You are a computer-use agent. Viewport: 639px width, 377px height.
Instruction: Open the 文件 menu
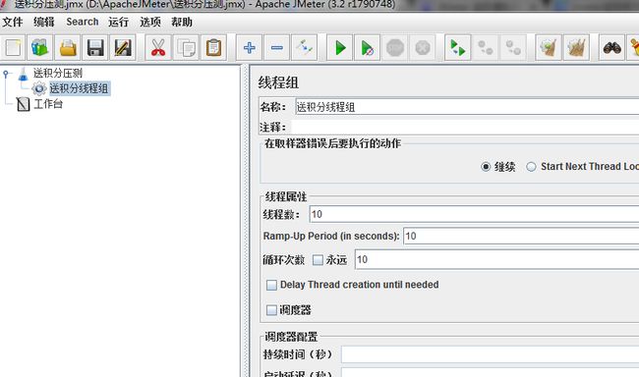pyautogui.click(x=12, y=22)
